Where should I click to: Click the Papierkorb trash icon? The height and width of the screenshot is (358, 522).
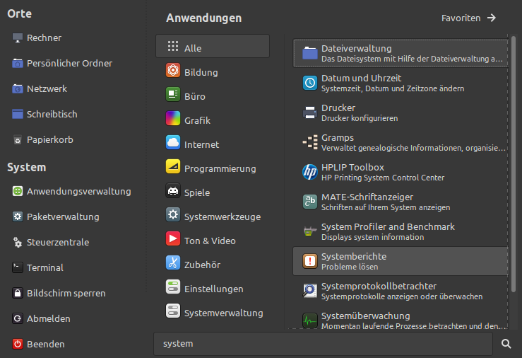pyautogui.click(x=18, y=139)
